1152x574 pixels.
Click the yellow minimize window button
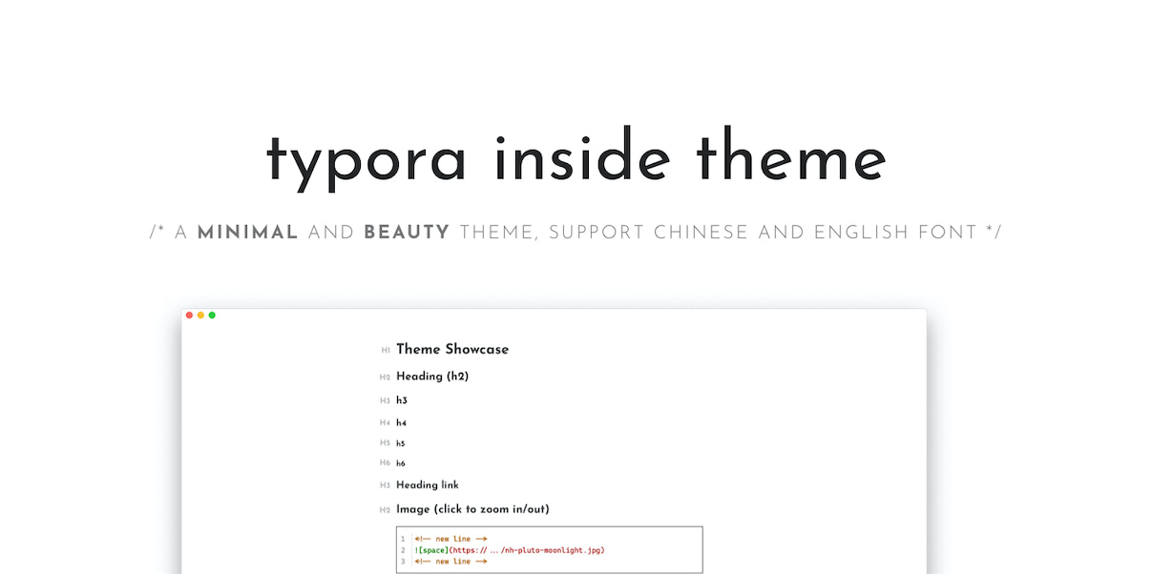pos(200,315)
